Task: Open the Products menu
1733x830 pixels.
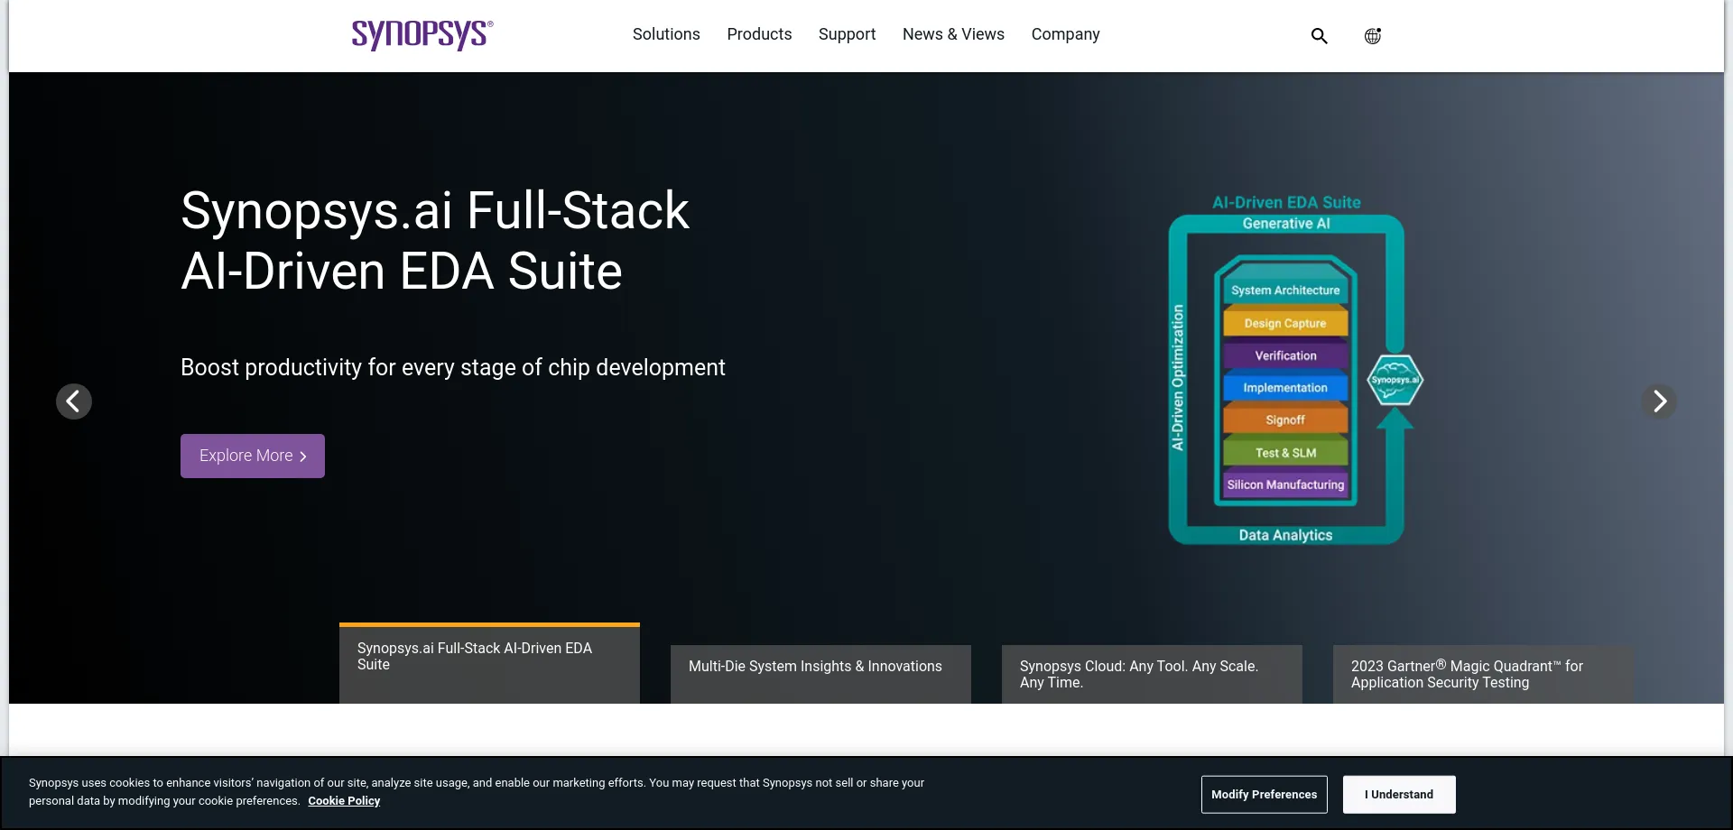Action: 759,34
